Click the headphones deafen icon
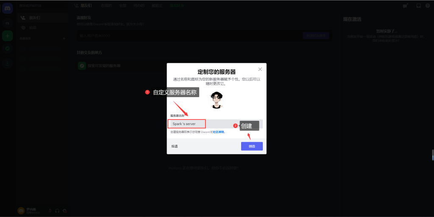Viewport: 434px width, 217px height. click(57, 210)
